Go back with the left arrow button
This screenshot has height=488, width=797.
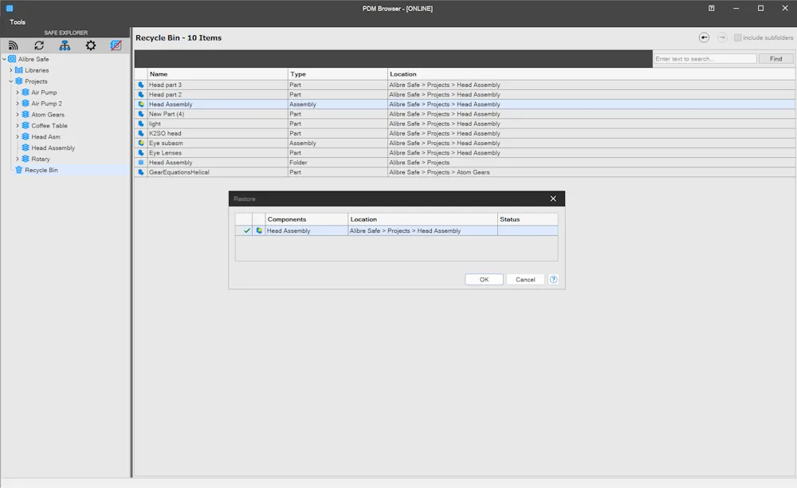(704, 37)
